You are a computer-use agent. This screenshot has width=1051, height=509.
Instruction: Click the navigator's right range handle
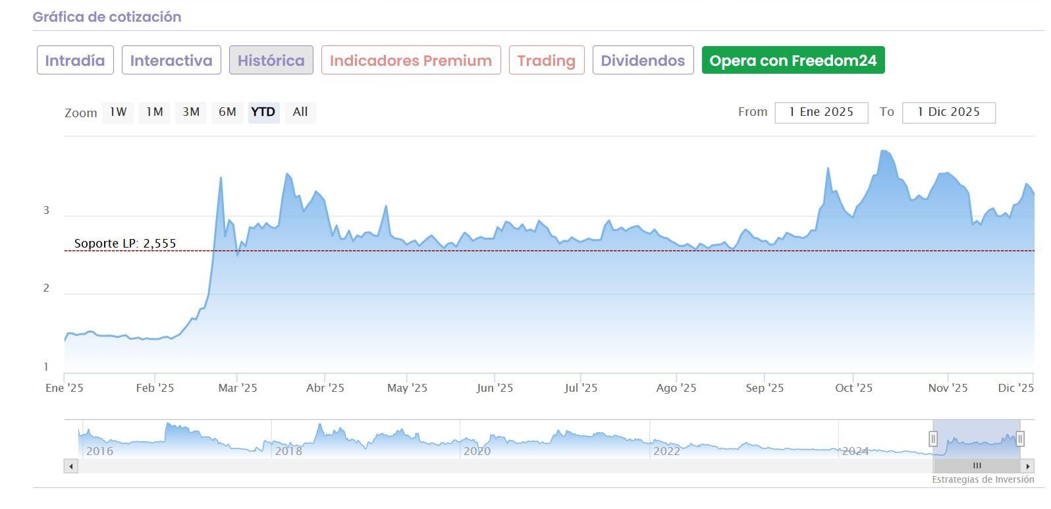(1020, 439)
